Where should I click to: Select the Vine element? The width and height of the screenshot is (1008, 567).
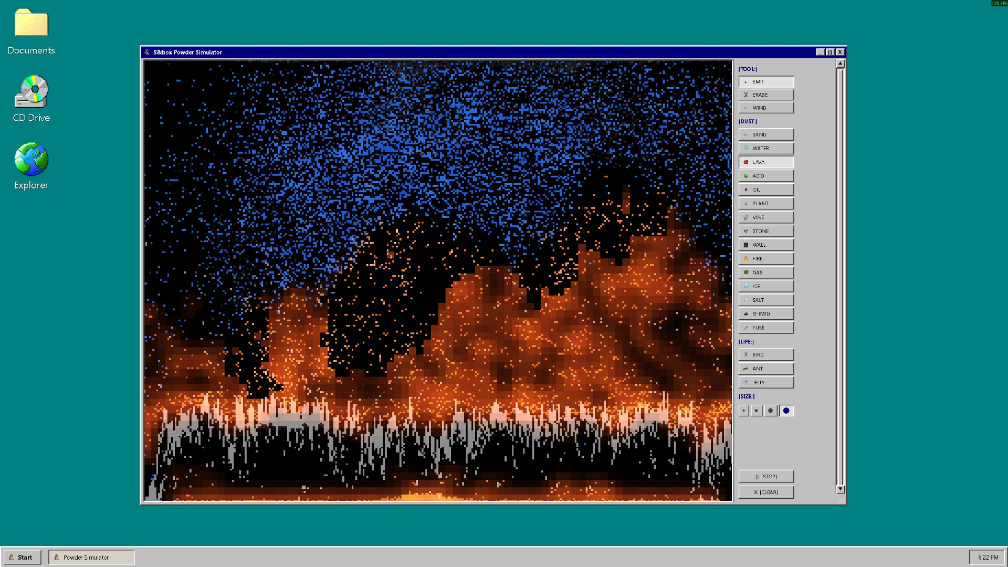click(x=765, y=217)
